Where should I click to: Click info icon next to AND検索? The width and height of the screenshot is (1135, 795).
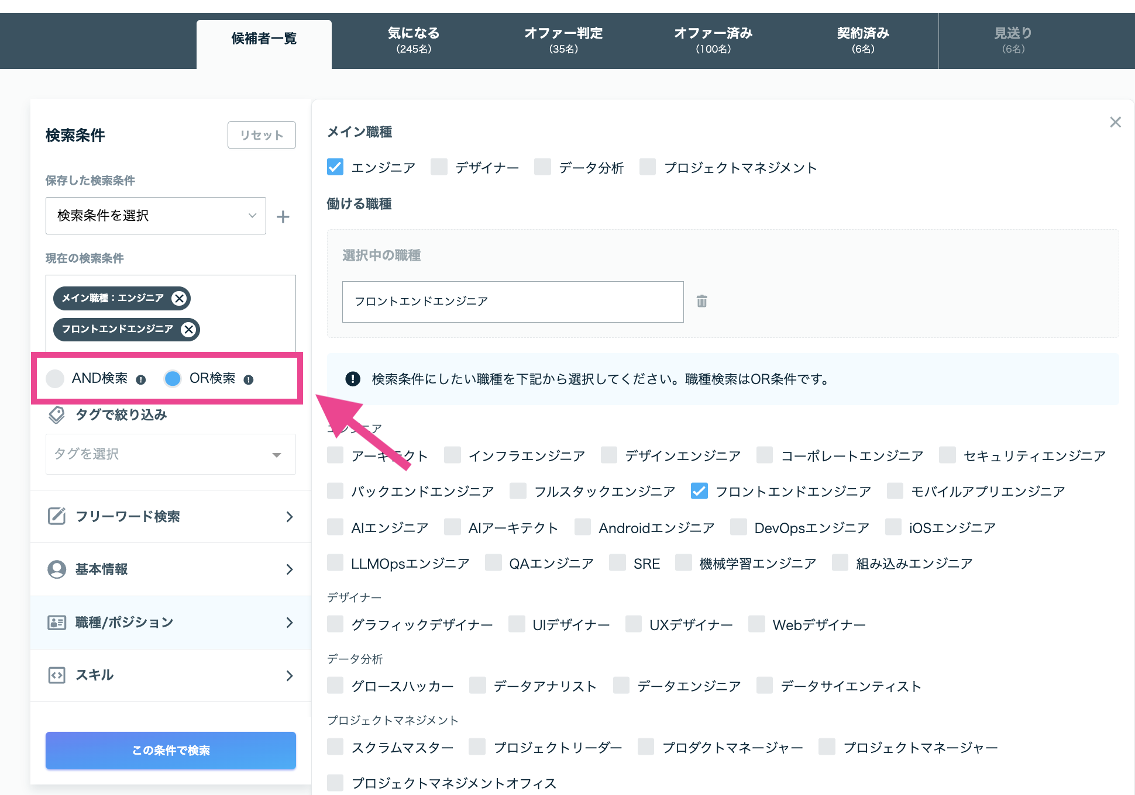[x=141, y=379]
